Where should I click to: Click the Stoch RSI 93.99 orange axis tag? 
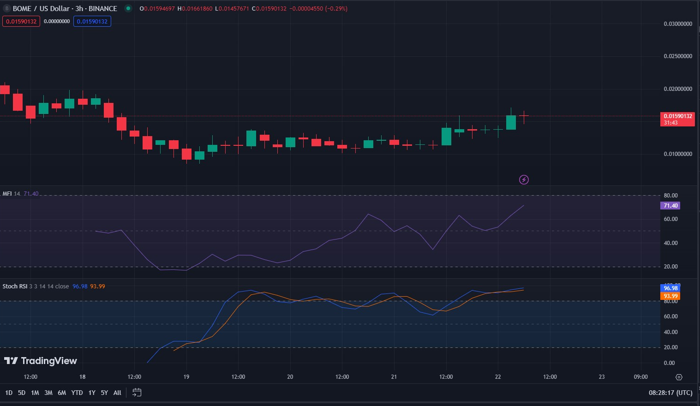[670, 296]
